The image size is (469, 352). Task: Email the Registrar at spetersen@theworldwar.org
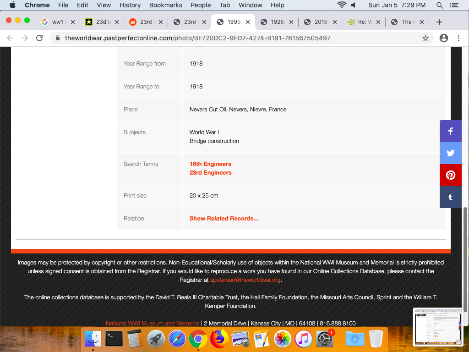[245, 280]
